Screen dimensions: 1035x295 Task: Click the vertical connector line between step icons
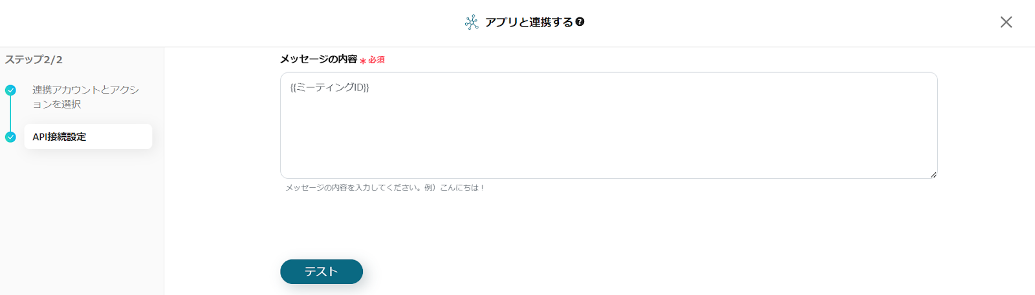[x=10, y=114]
